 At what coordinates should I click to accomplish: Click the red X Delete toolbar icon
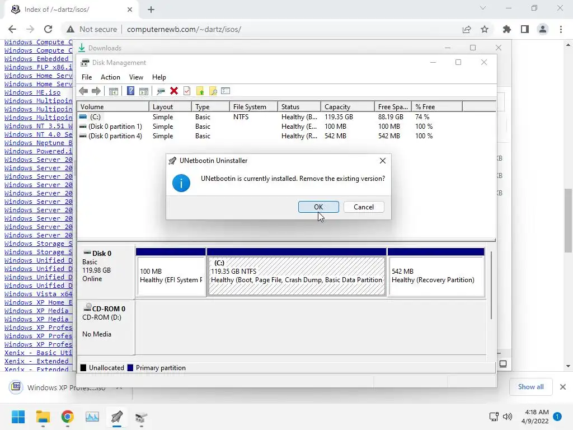tap(174, 91)
